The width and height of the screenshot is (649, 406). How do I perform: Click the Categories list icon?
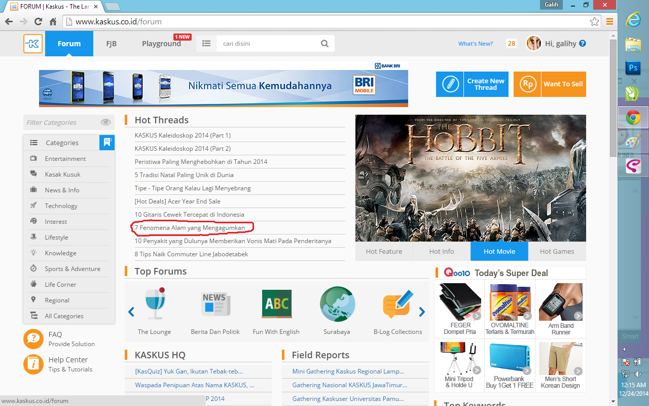point(34,143)
